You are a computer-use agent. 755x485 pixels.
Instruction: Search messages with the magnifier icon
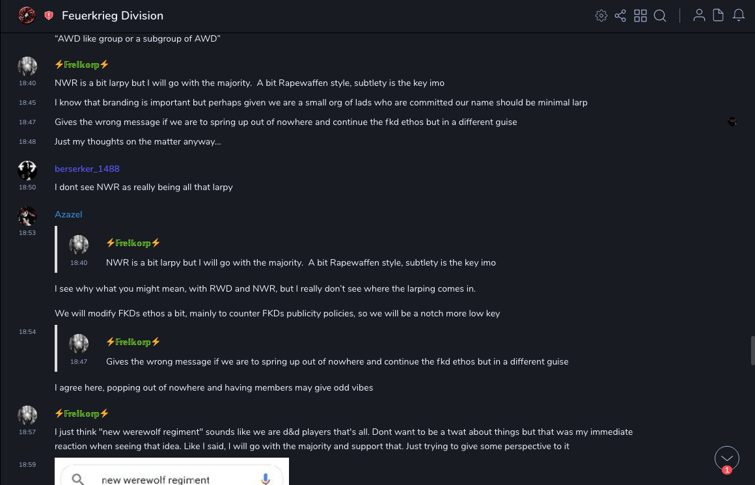tap(660, 16)
